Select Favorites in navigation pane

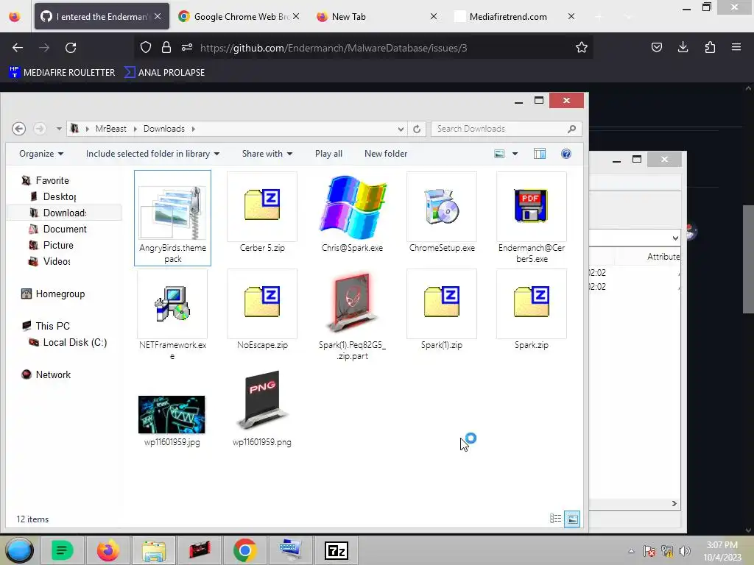[45, 181]
